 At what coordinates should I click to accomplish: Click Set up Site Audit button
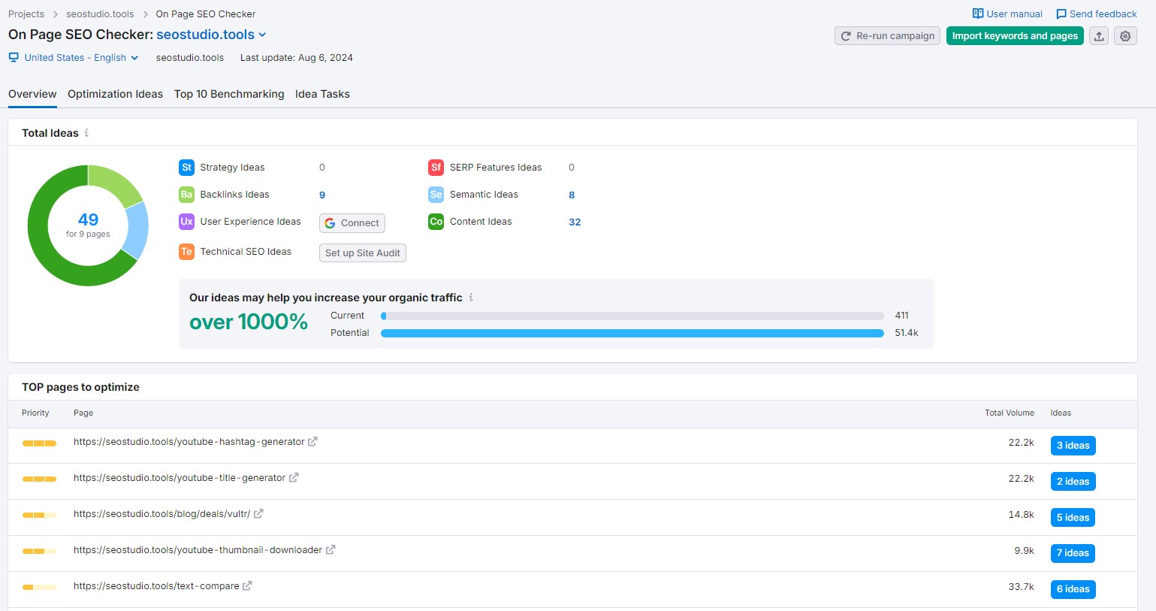point(363,253)
